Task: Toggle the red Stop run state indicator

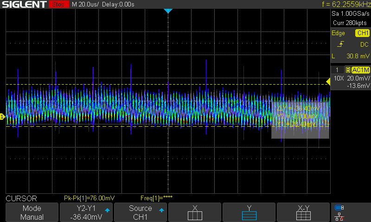Action: coord(58,4)
